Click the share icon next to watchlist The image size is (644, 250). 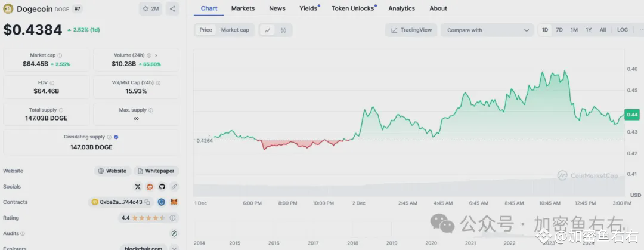click(x=172, y=8)
